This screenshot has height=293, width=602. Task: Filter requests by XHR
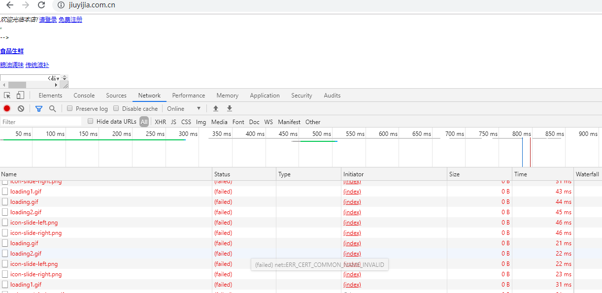[x=160, y=122]
